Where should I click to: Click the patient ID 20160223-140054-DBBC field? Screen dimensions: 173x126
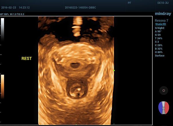coord(81,8)
